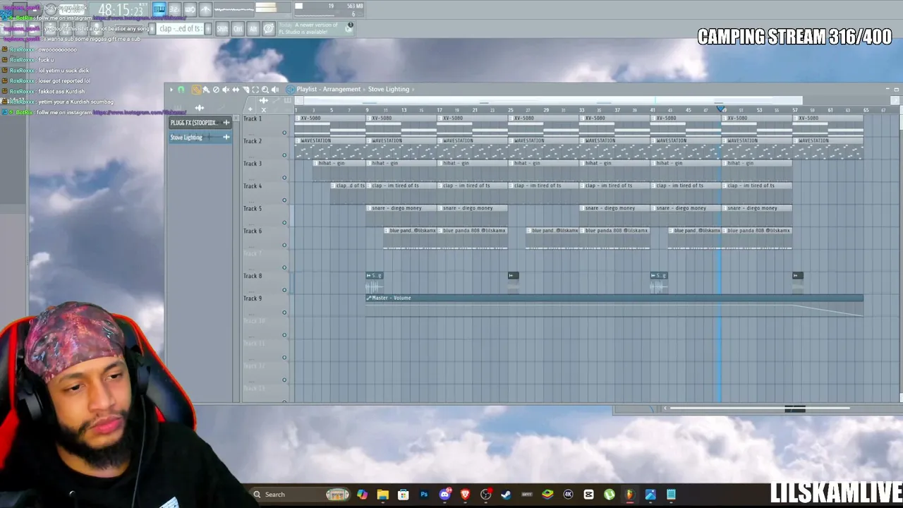Toggle mute dot on Track 9
This screenshot has width=903, height=508.
(x=284, y=313)
